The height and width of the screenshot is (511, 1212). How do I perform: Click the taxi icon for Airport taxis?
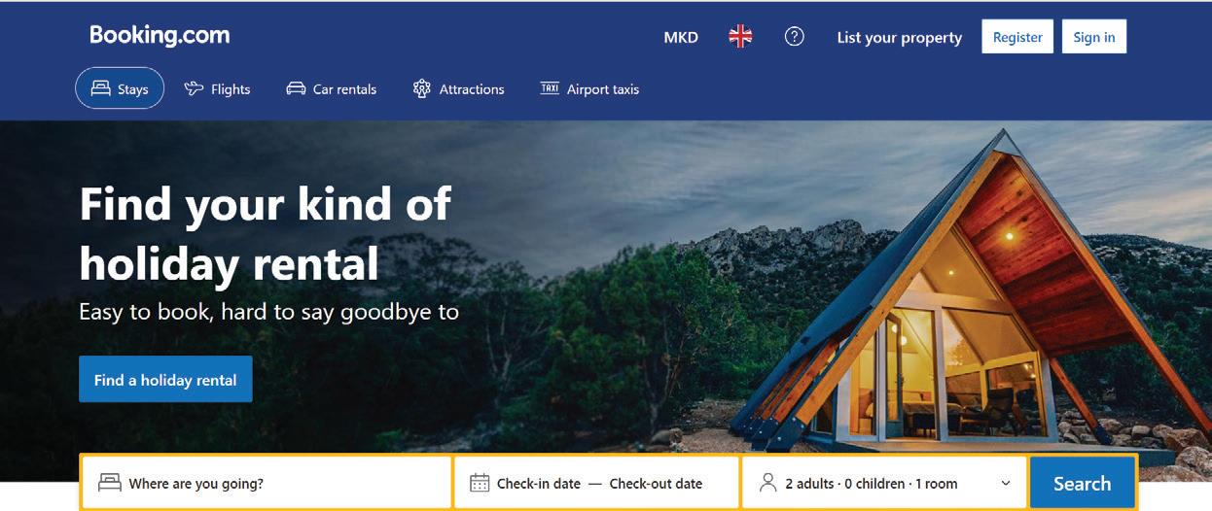(x=550, y=88)
